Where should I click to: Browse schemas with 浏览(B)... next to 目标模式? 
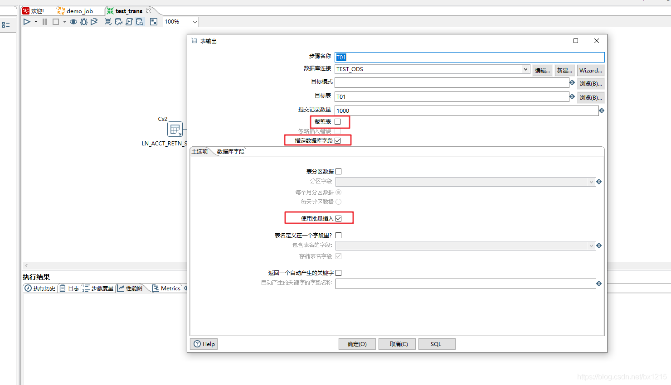pyautogui.click(x=591, y=84)
